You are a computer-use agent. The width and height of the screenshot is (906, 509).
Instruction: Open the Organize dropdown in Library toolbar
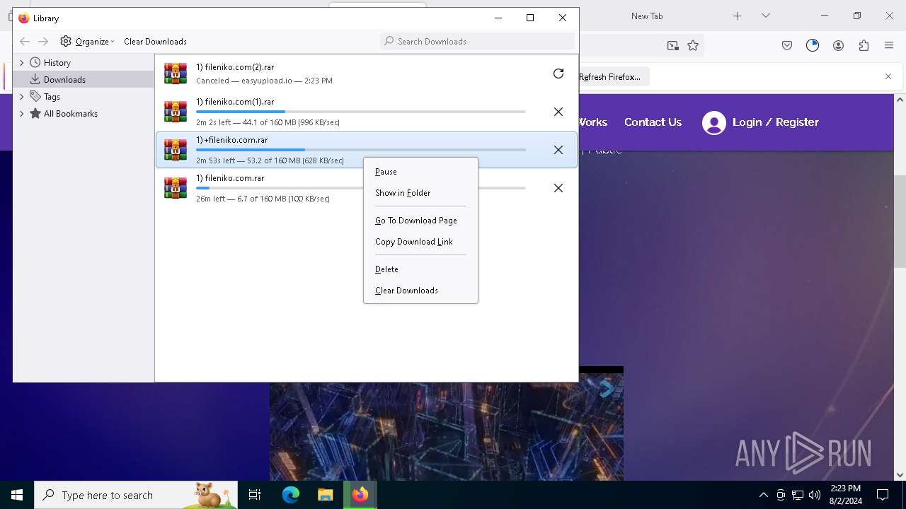click(x=87, y=42)
